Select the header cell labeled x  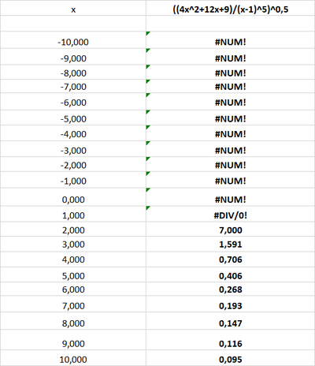pos(73,8)
